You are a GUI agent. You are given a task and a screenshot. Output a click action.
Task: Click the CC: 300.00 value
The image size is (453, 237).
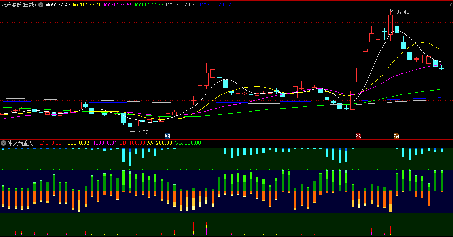[x=188, y=143]
